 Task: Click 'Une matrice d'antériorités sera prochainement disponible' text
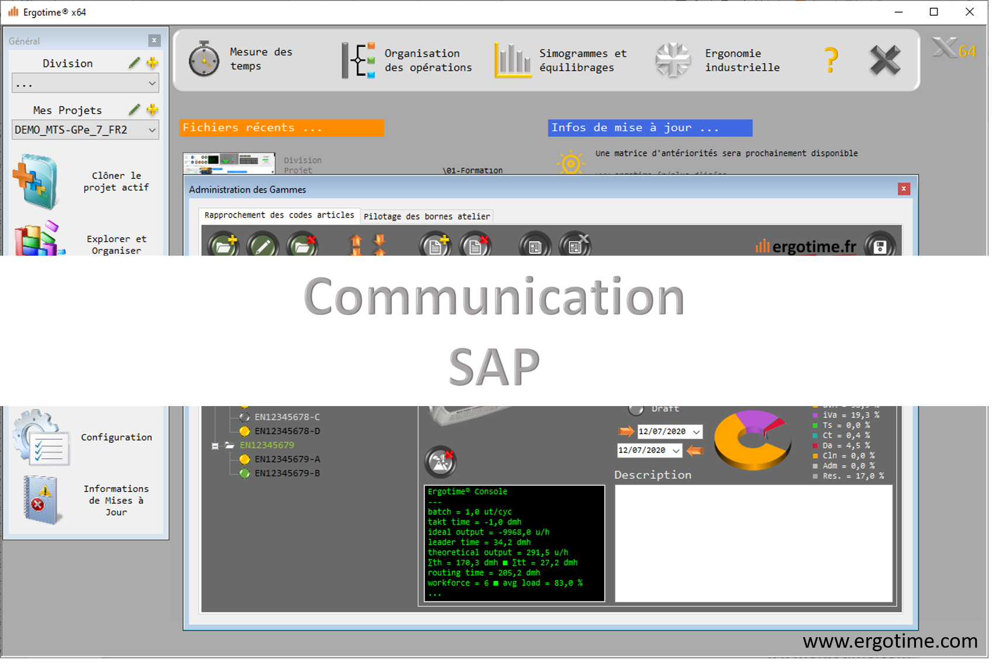(726, 153)
